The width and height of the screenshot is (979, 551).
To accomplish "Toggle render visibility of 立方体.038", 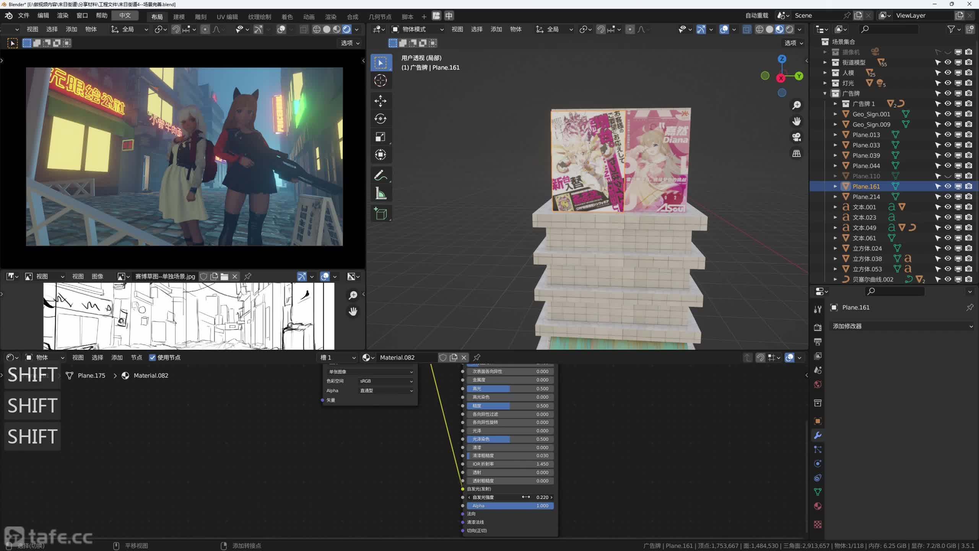I will [x=968, y=259].
